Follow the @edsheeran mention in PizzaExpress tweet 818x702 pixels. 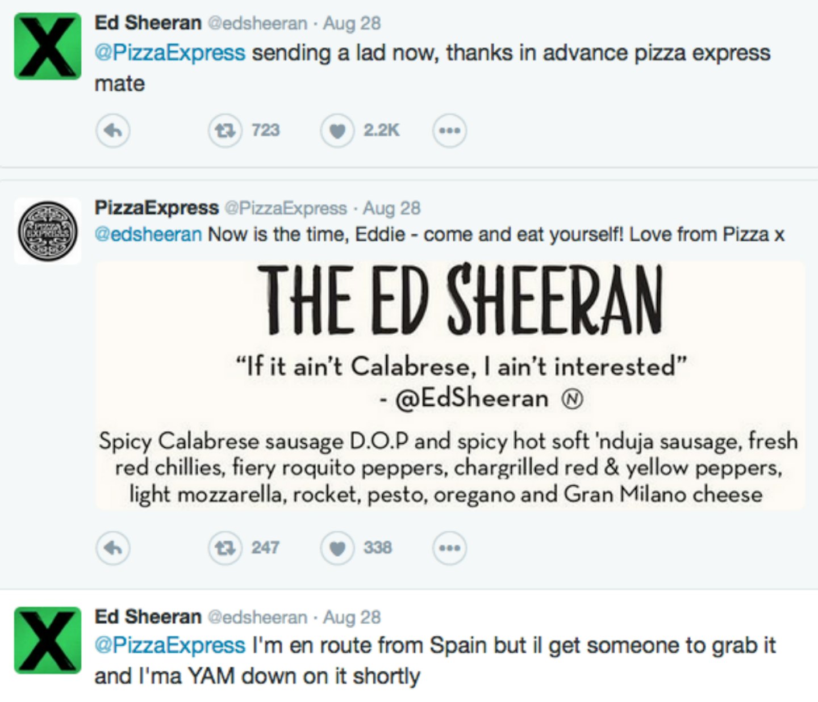pyautogui.click(x=148, y=234)
